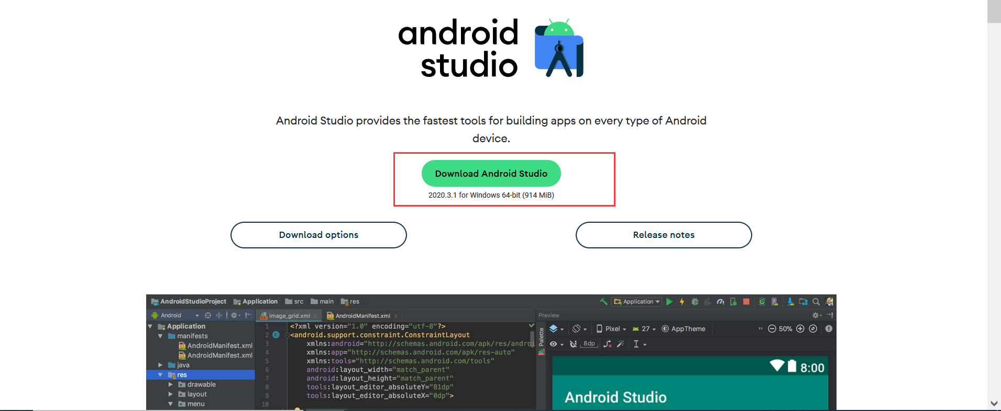The image size is (1001, 411).
Task: Click the Download Android Studio button
Action: (491, 173)
